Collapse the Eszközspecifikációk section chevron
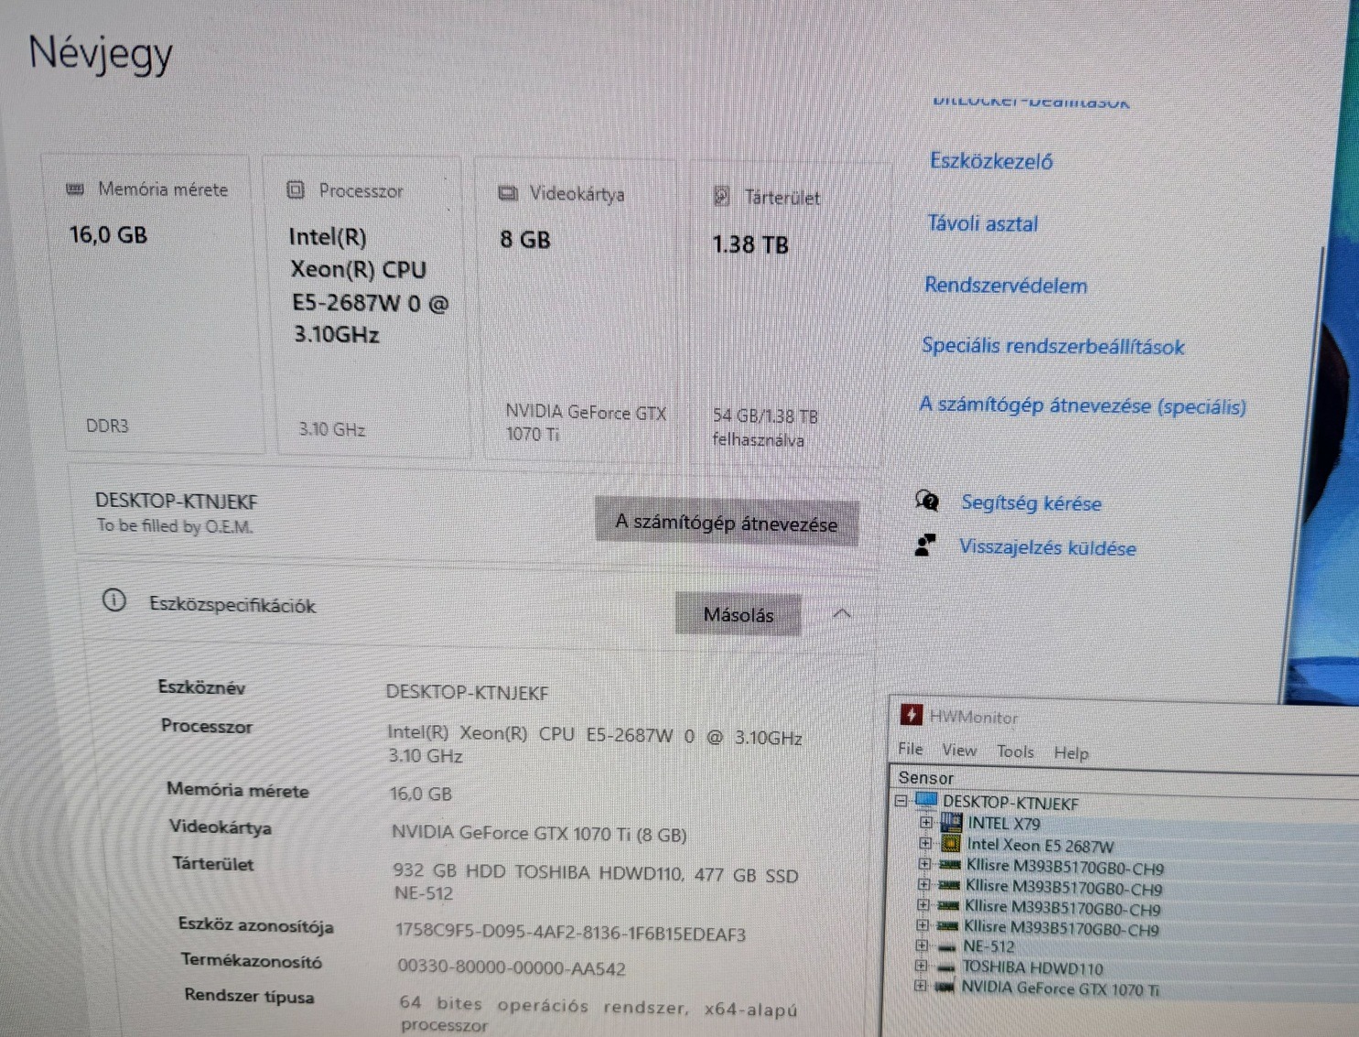Screen dimensions: 1359x1037 (843, 613)
